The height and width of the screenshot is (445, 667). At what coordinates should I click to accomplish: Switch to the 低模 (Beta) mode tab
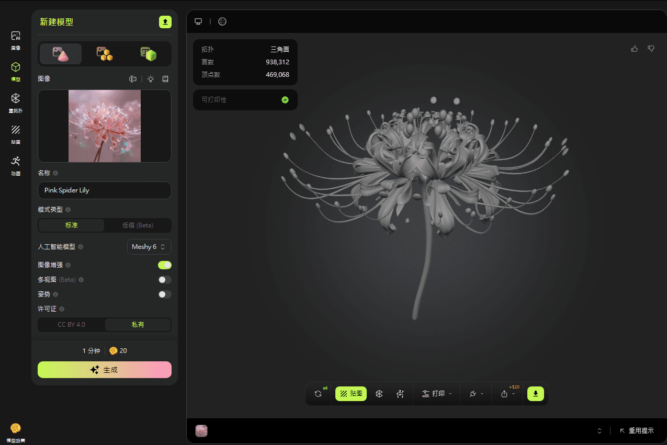coord(138,225)
